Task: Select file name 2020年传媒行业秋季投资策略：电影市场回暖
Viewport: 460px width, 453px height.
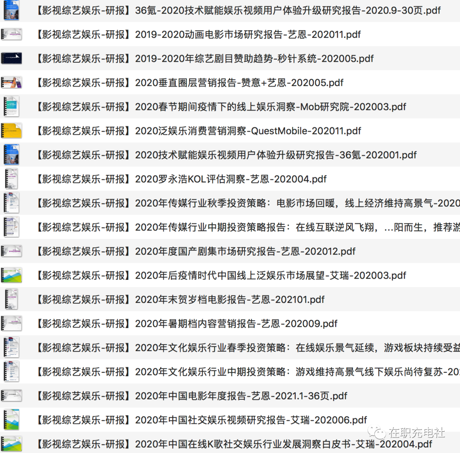Action: [247, 203]
